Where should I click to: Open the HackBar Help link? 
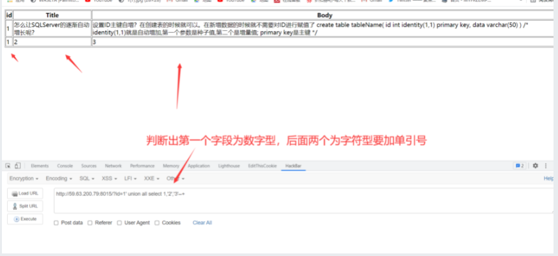click(x=549, y=179)
